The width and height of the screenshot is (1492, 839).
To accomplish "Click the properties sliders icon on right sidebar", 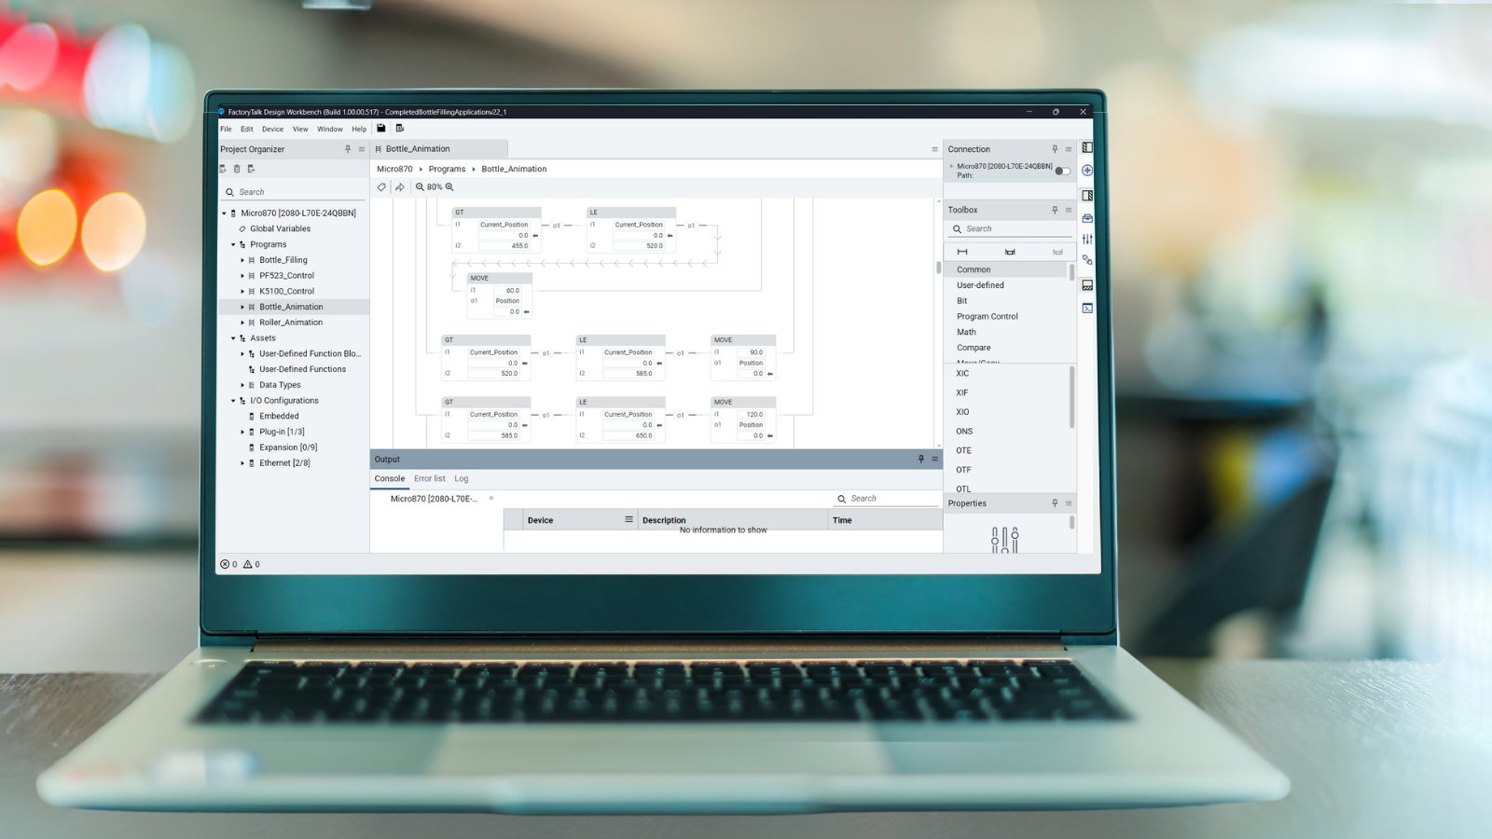I will [1087, 240].
